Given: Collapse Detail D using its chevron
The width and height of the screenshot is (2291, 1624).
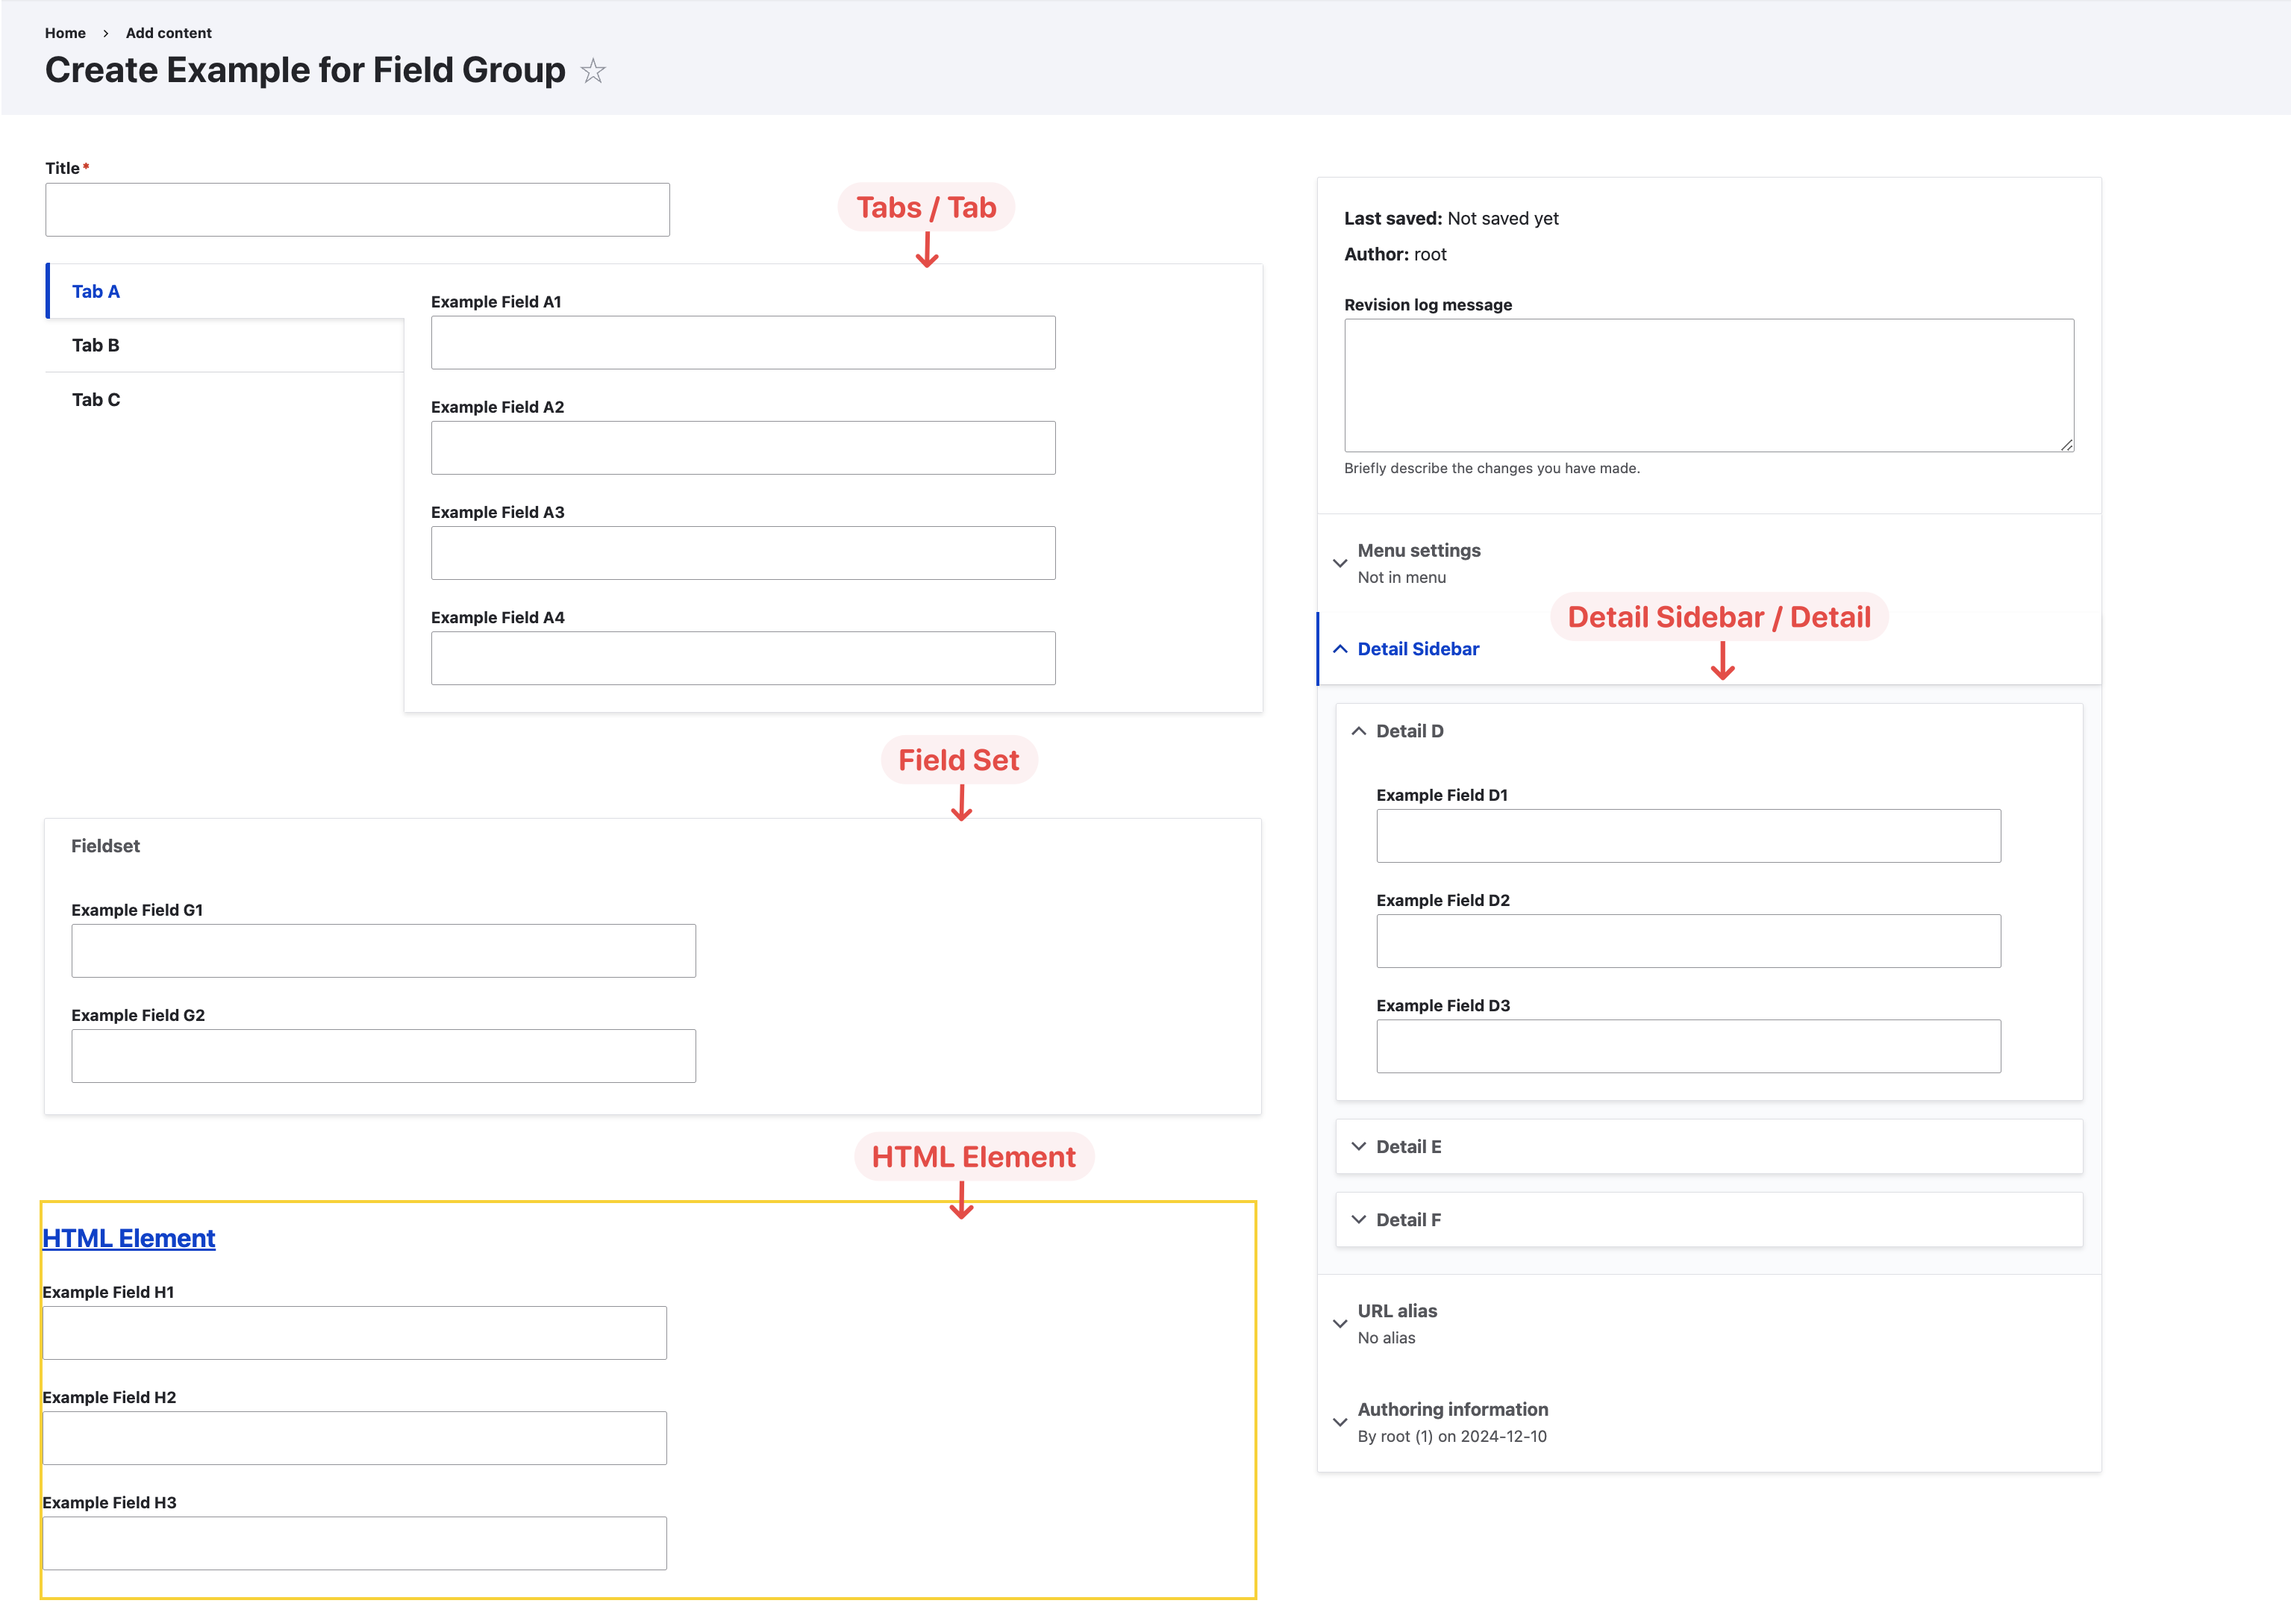Looking at the screenshot, I should 1358,731.
